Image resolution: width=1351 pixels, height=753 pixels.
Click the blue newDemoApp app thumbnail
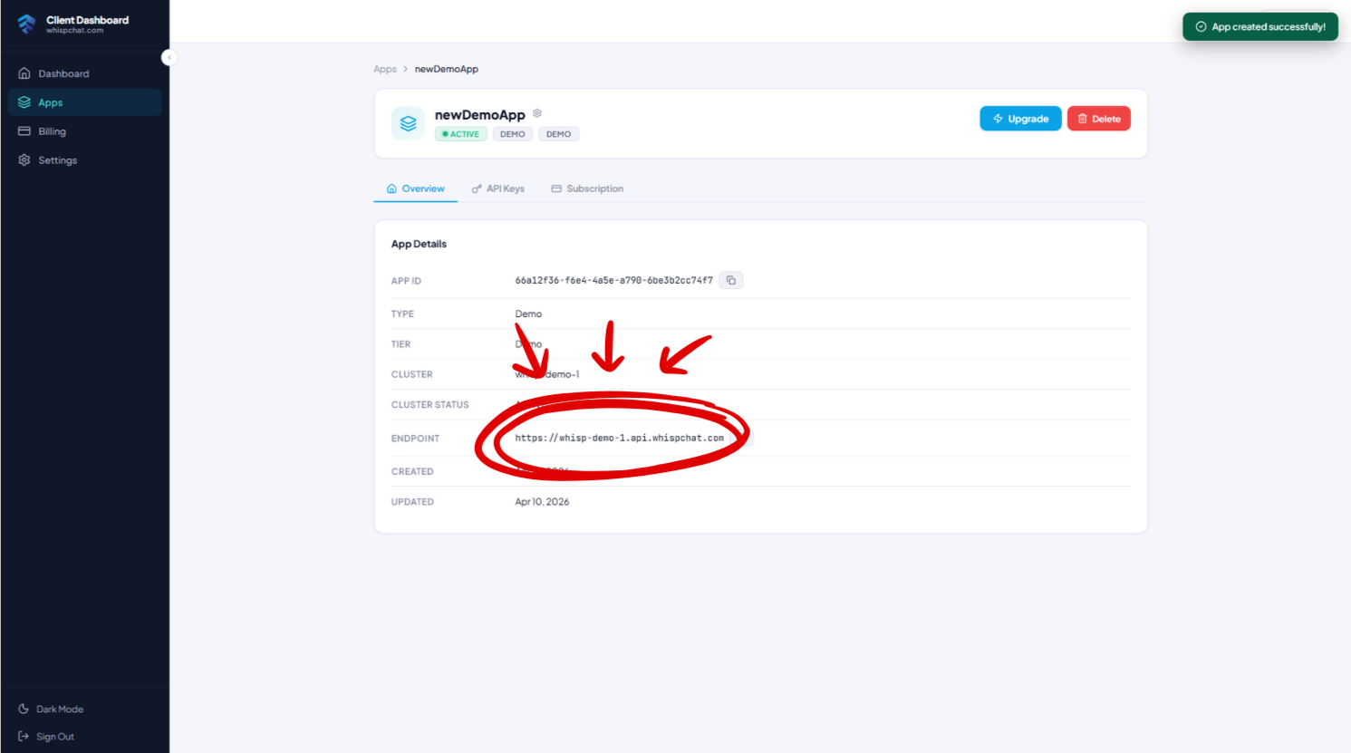pos(408,122)
